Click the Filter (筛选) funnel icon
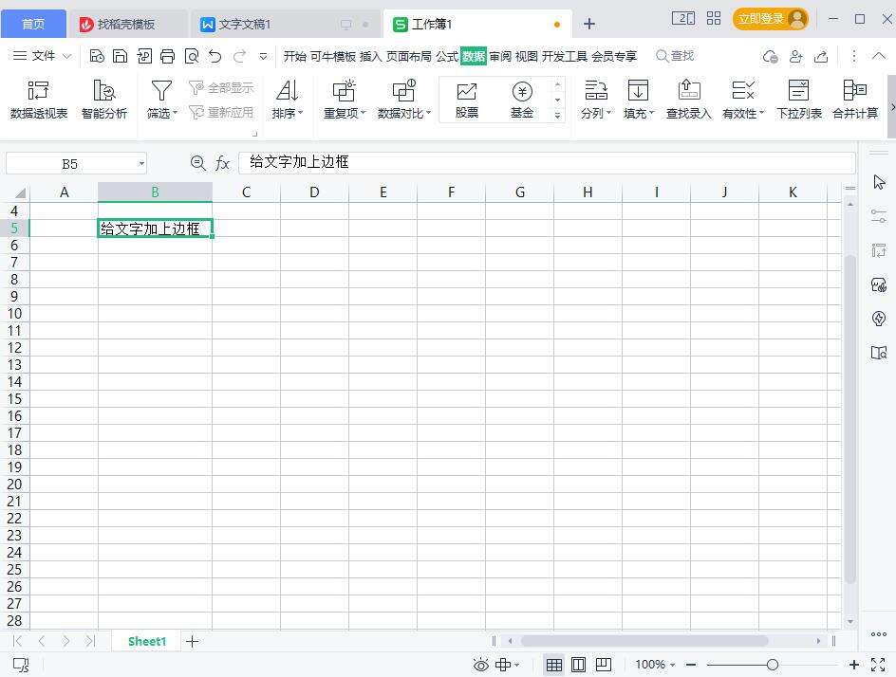 pyautogui.click(x=161, y=91)
